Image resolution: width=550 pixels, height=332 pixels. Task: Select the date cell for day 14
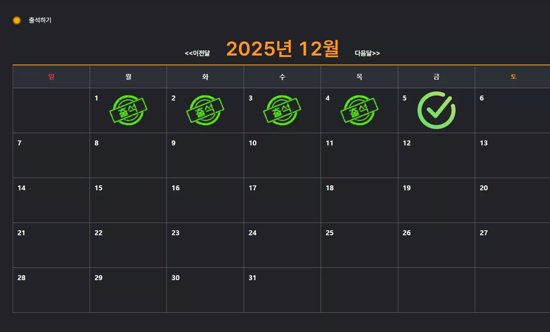pos(51,201)
